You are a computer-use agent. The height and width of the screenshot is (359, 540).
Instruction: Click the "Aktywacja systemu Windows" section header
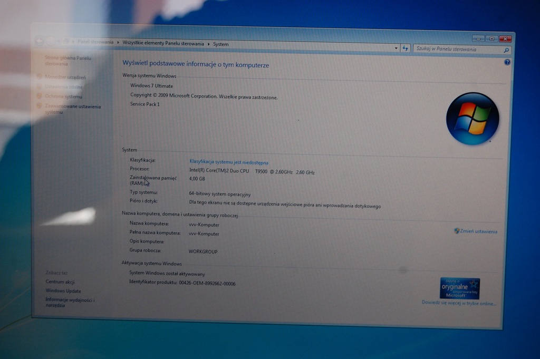pos(151,263)
